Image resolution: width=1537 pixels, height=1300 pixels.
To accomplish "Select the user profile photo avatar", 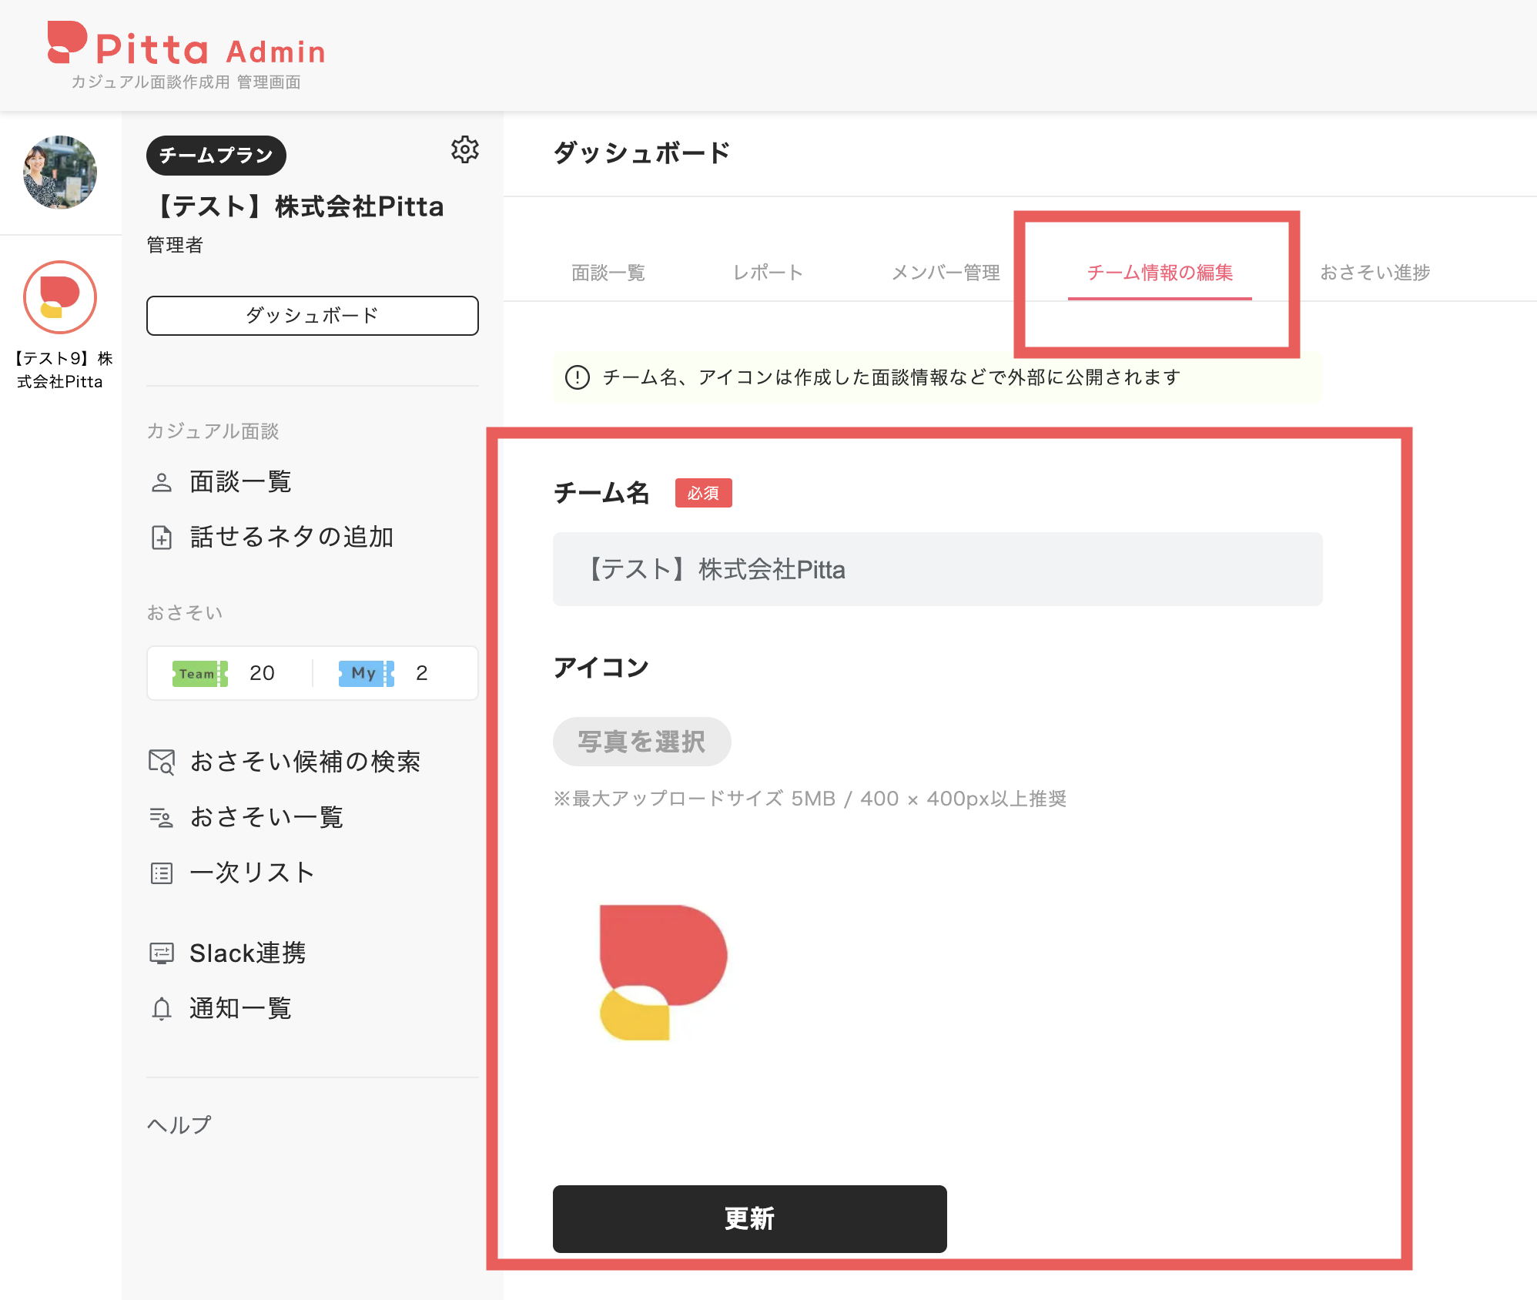I will click(60, 173).
